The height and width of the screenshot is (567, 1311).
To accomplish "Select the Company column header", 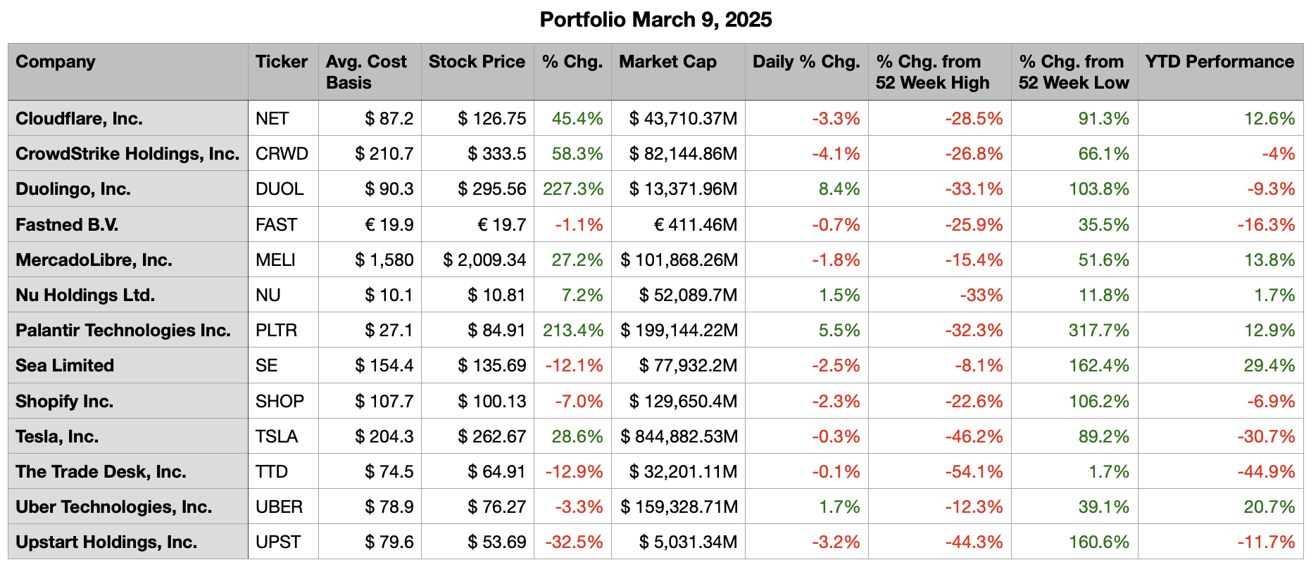I will pos(56,62).
